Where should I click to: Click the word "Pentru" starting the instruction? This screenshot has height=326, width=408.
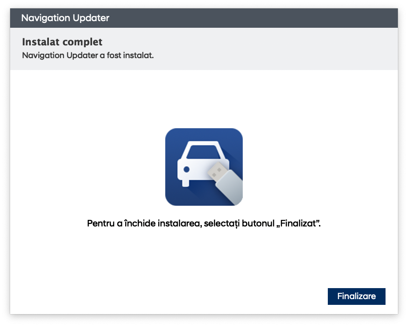[x=99, y=223]
